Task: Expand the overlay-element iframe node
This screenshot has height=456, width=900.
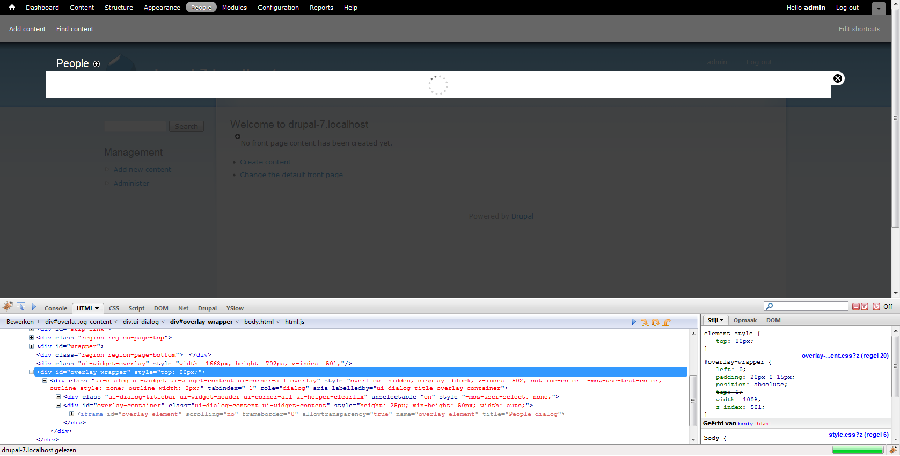Action: click(71, 414)
